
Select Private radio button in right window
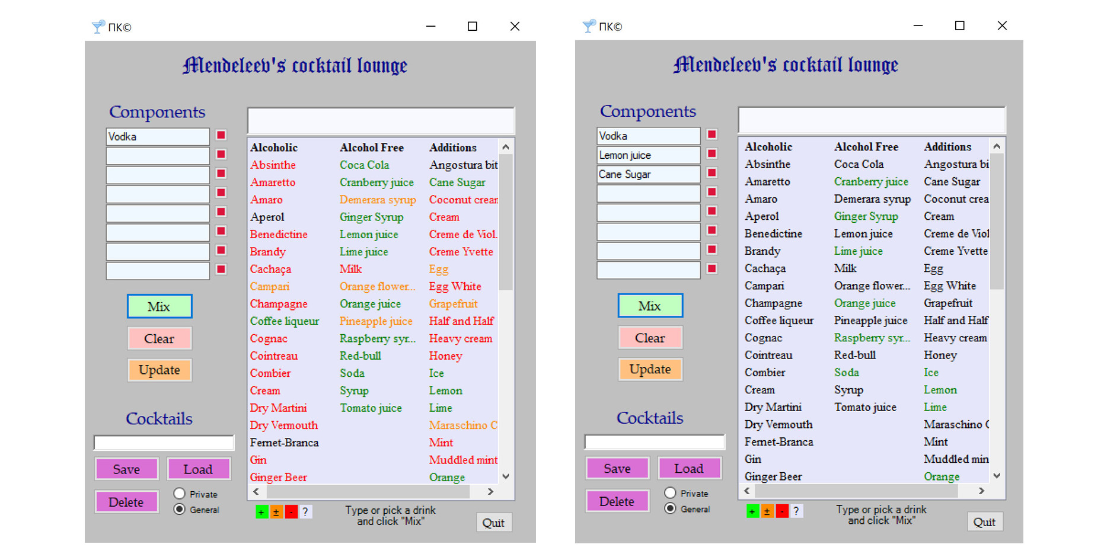670,493
